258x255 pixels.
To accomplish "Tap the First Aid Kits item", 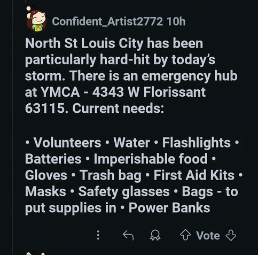I will pyautogui.click(x=194, y=175).
